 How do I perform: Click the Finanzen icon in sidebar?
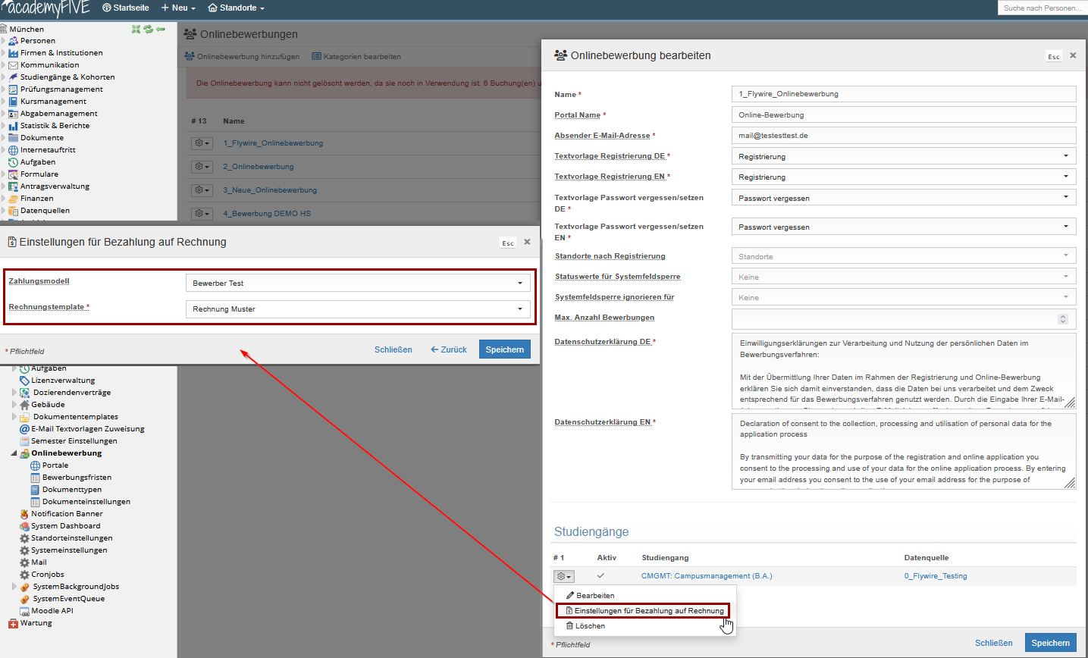click(x=13, y=199)
